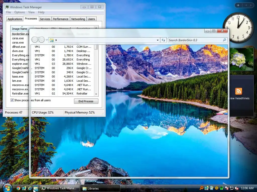Click the folder icon in the address bar
The image size is (257, 192).
point(52,40)
